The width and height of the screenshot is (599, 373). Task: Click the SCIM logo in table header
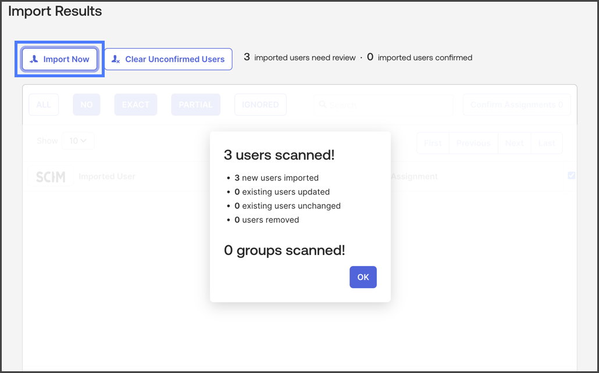coord(51,177)
